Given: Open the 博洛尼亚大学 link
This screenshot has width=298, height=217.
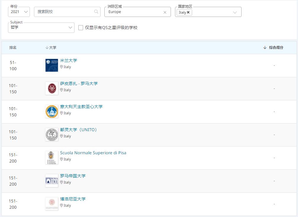Looking at the screenshot, I should click(73, 199).
